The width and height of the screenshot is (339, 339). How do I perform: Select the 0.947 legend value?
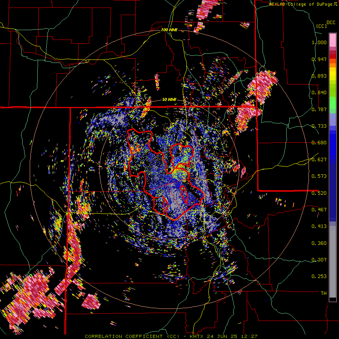[319, 59]
